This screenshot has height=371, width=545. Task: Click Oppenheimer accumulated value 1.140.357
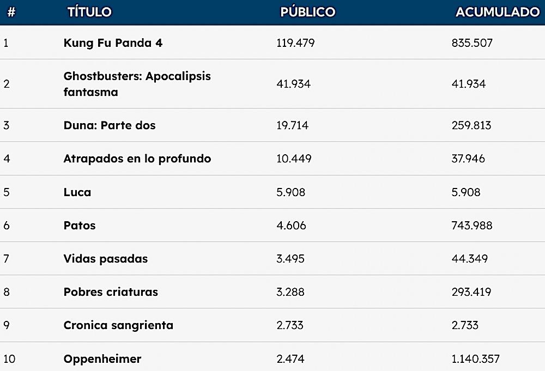coord(475,359)
